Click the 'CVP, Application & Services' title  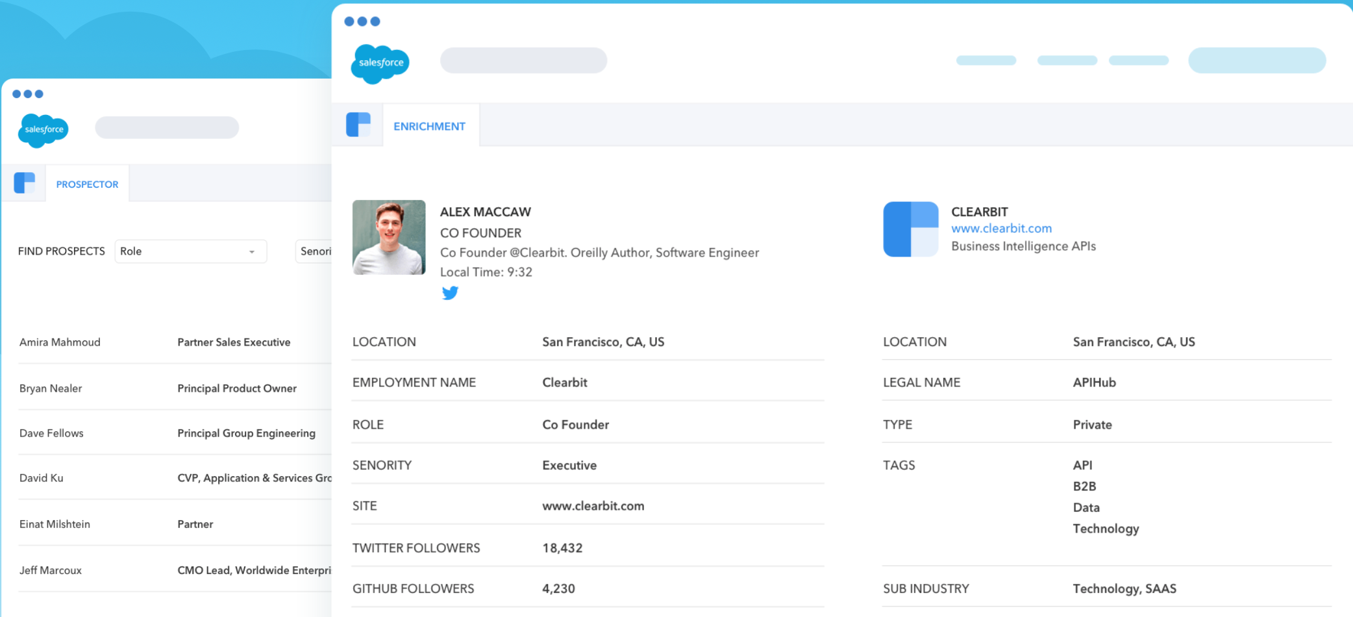[x=254, y=478]
